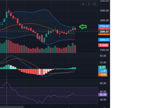Select the 2686.87 current price label
The width and height of the screenshot is (160, 108).
[x=103, y=32]
